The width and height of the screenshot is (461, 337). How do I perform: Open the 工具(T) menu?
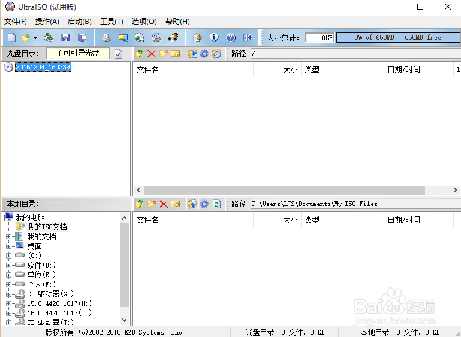coord(112,22)
